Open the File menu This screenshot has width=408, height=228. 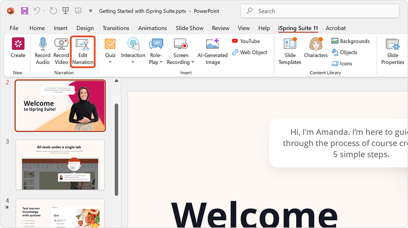tap(14, 28)
